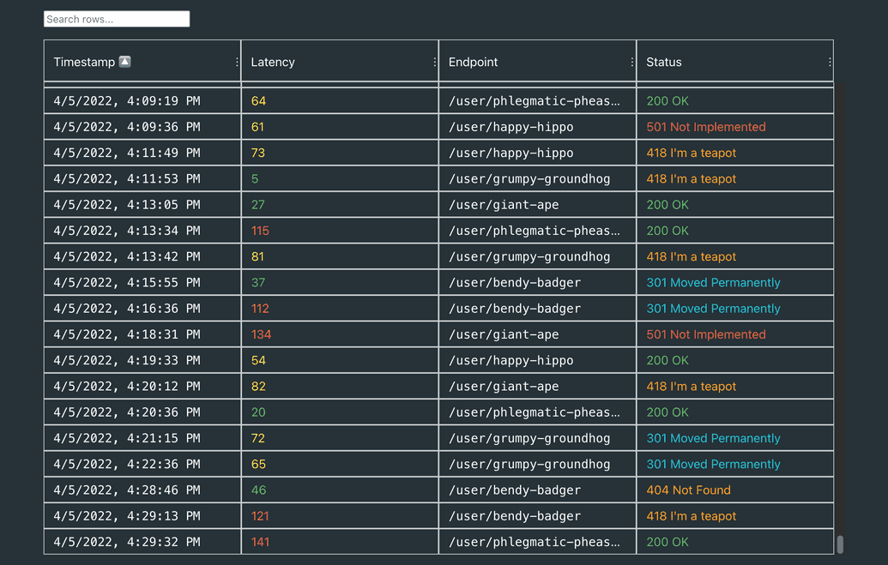
Task: Open the Timestamp column menu dots
Action: tap(237, 62)
